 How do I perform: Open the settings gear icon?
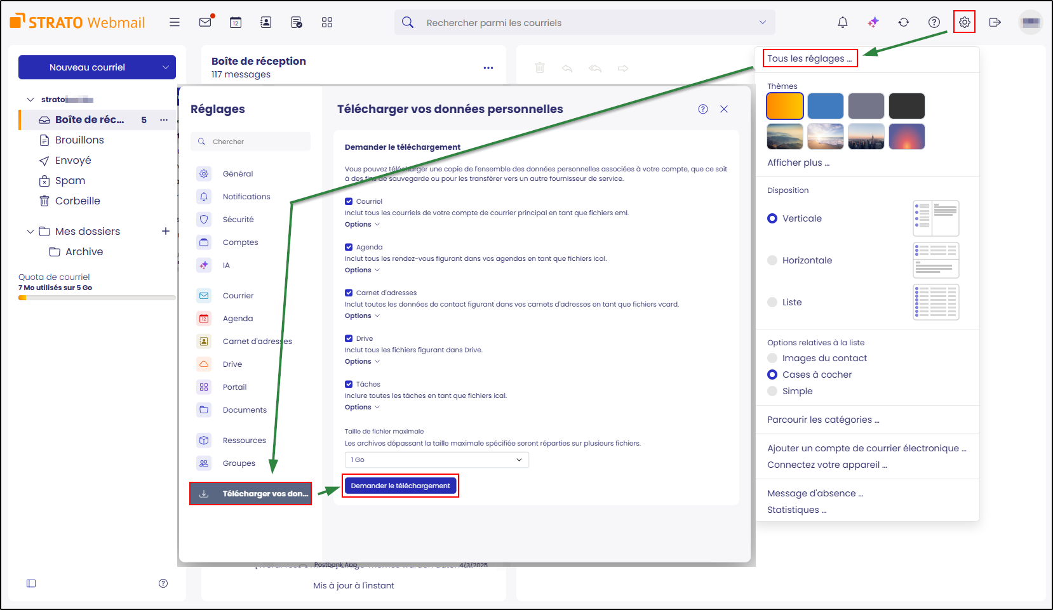(x=964, y=22)
